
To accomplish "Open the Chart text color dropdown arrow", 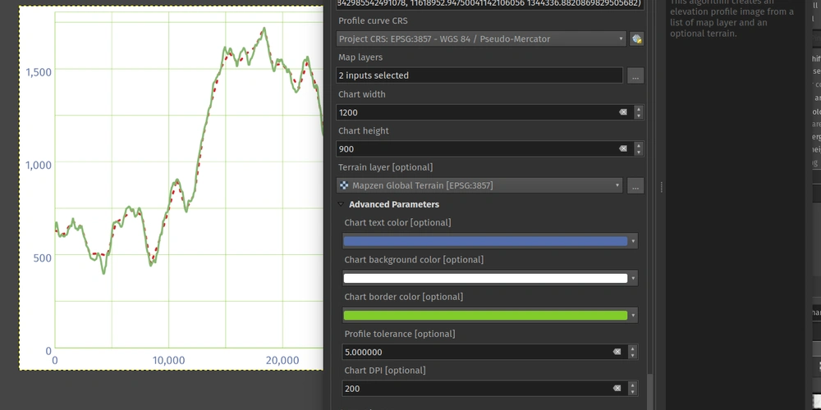I will (x=633, y=242).
